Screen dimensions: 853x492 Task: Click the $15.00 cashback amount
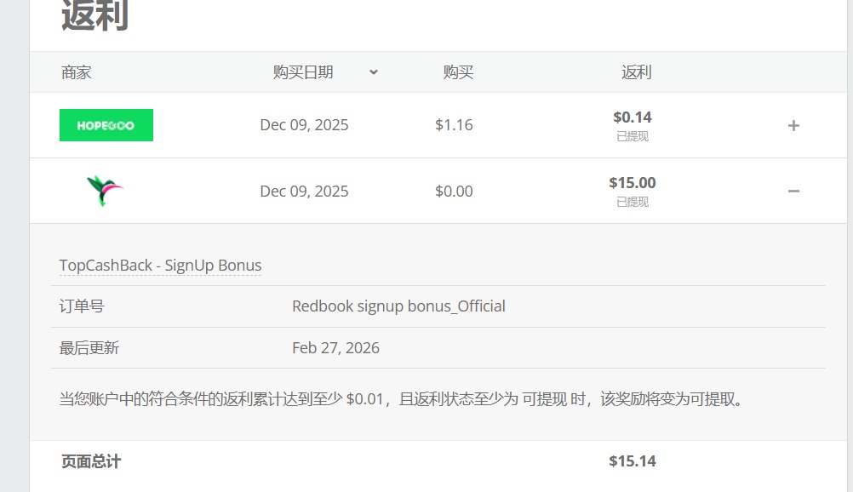pyautogui.click(x=633, y=183)
